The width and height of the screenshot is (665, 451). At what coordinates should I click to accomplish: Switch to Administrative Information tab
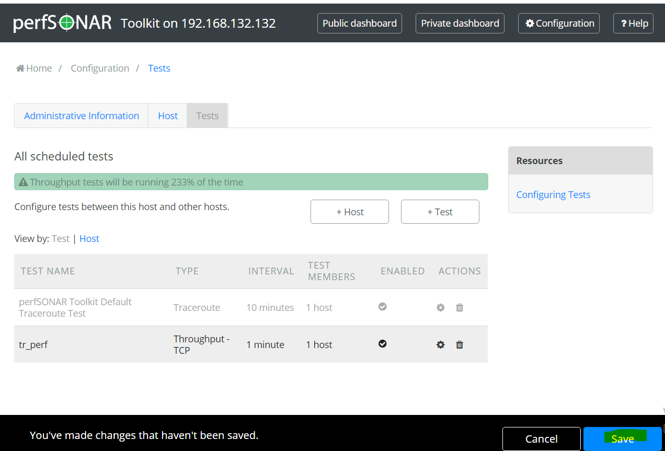(82, 115)
